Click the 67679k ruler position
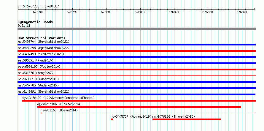 point(72,12)
